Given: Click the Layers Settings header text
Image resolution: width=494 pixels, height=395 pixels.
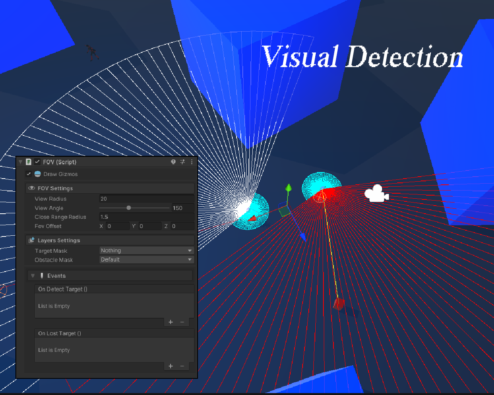Looking at the screenshot, I should [59, 240].
